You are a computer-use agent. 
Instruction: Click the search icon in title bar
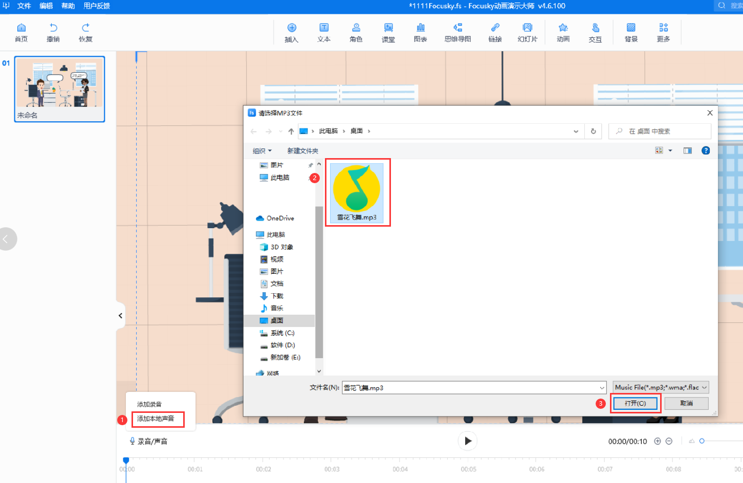point(722,6)
